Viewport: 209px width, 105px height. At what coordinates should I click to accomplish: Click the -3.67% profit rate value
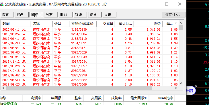(x=36, y=104)
